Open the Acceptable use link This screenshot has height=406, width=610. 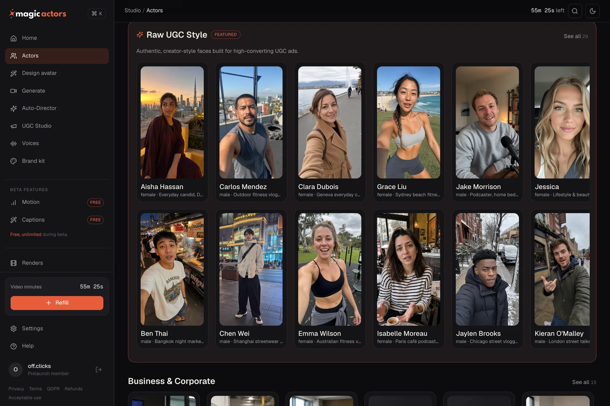tap(25, 398)
